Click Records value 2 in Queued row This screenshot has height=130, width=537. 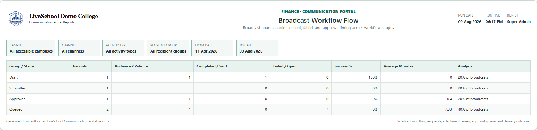point(107,109)
